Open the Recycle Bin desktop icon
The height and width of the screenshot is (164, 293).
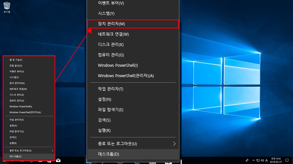tap(7, 7)
